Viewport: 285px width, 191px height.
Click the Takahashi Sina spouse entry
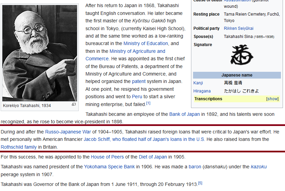tap(249, 37)
